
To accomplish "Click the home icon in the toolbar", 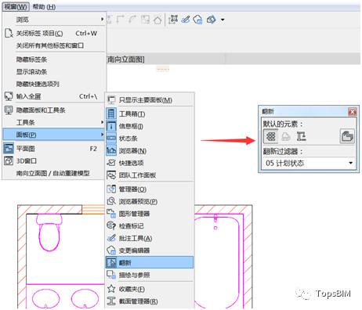I will [x=157, y=20].
